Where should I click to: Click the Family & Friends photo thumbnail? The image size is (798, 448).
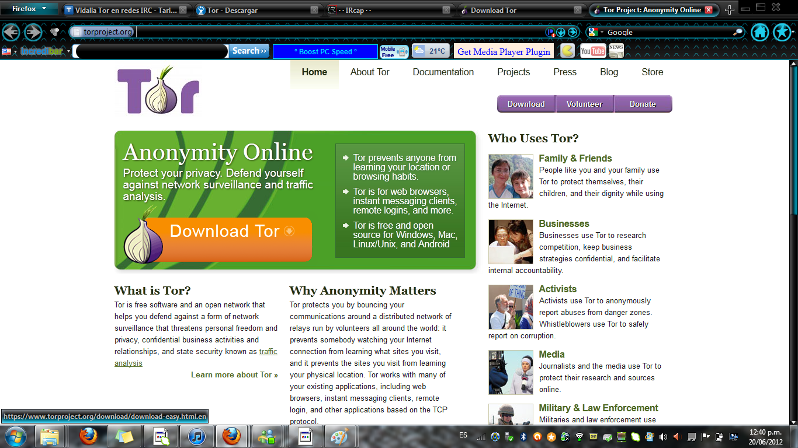(x=511, y=176)
